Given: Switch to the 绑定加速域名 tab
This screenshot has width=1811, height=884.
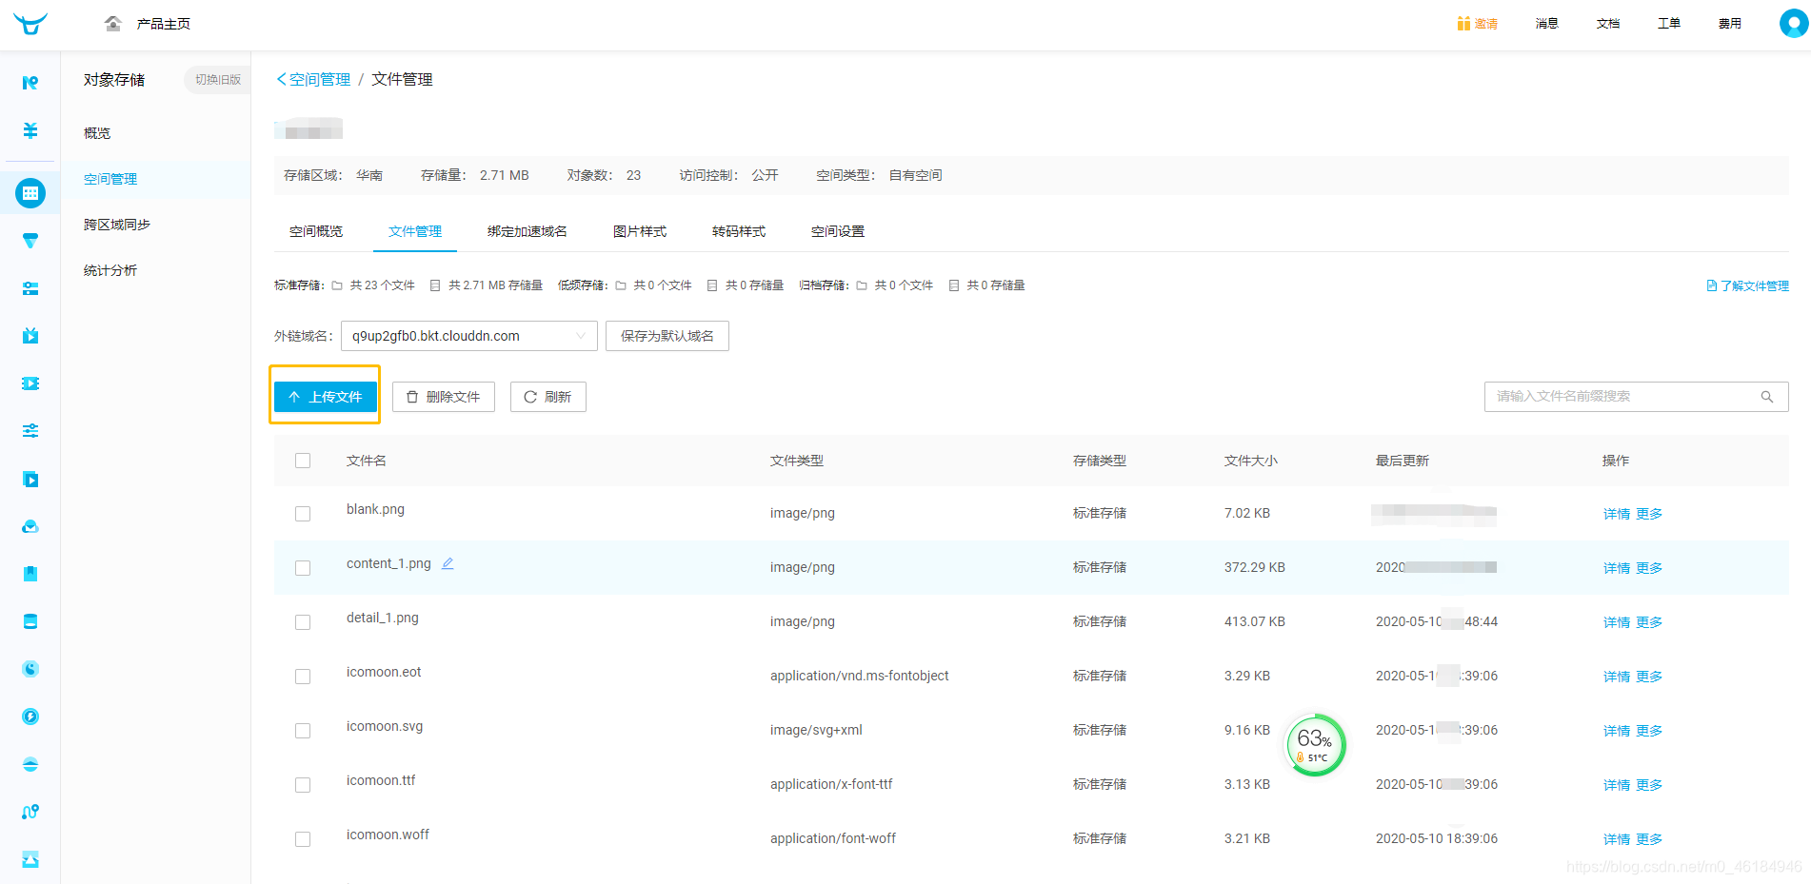Looking at the screenshot, I should pyautogui.click(x=527, y=231).
